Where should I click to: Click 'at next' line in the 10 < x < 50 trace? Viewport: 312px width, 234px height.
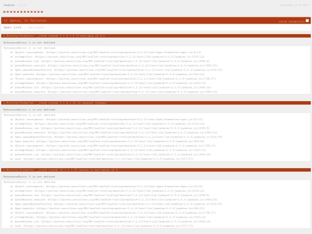click(102, 226)
